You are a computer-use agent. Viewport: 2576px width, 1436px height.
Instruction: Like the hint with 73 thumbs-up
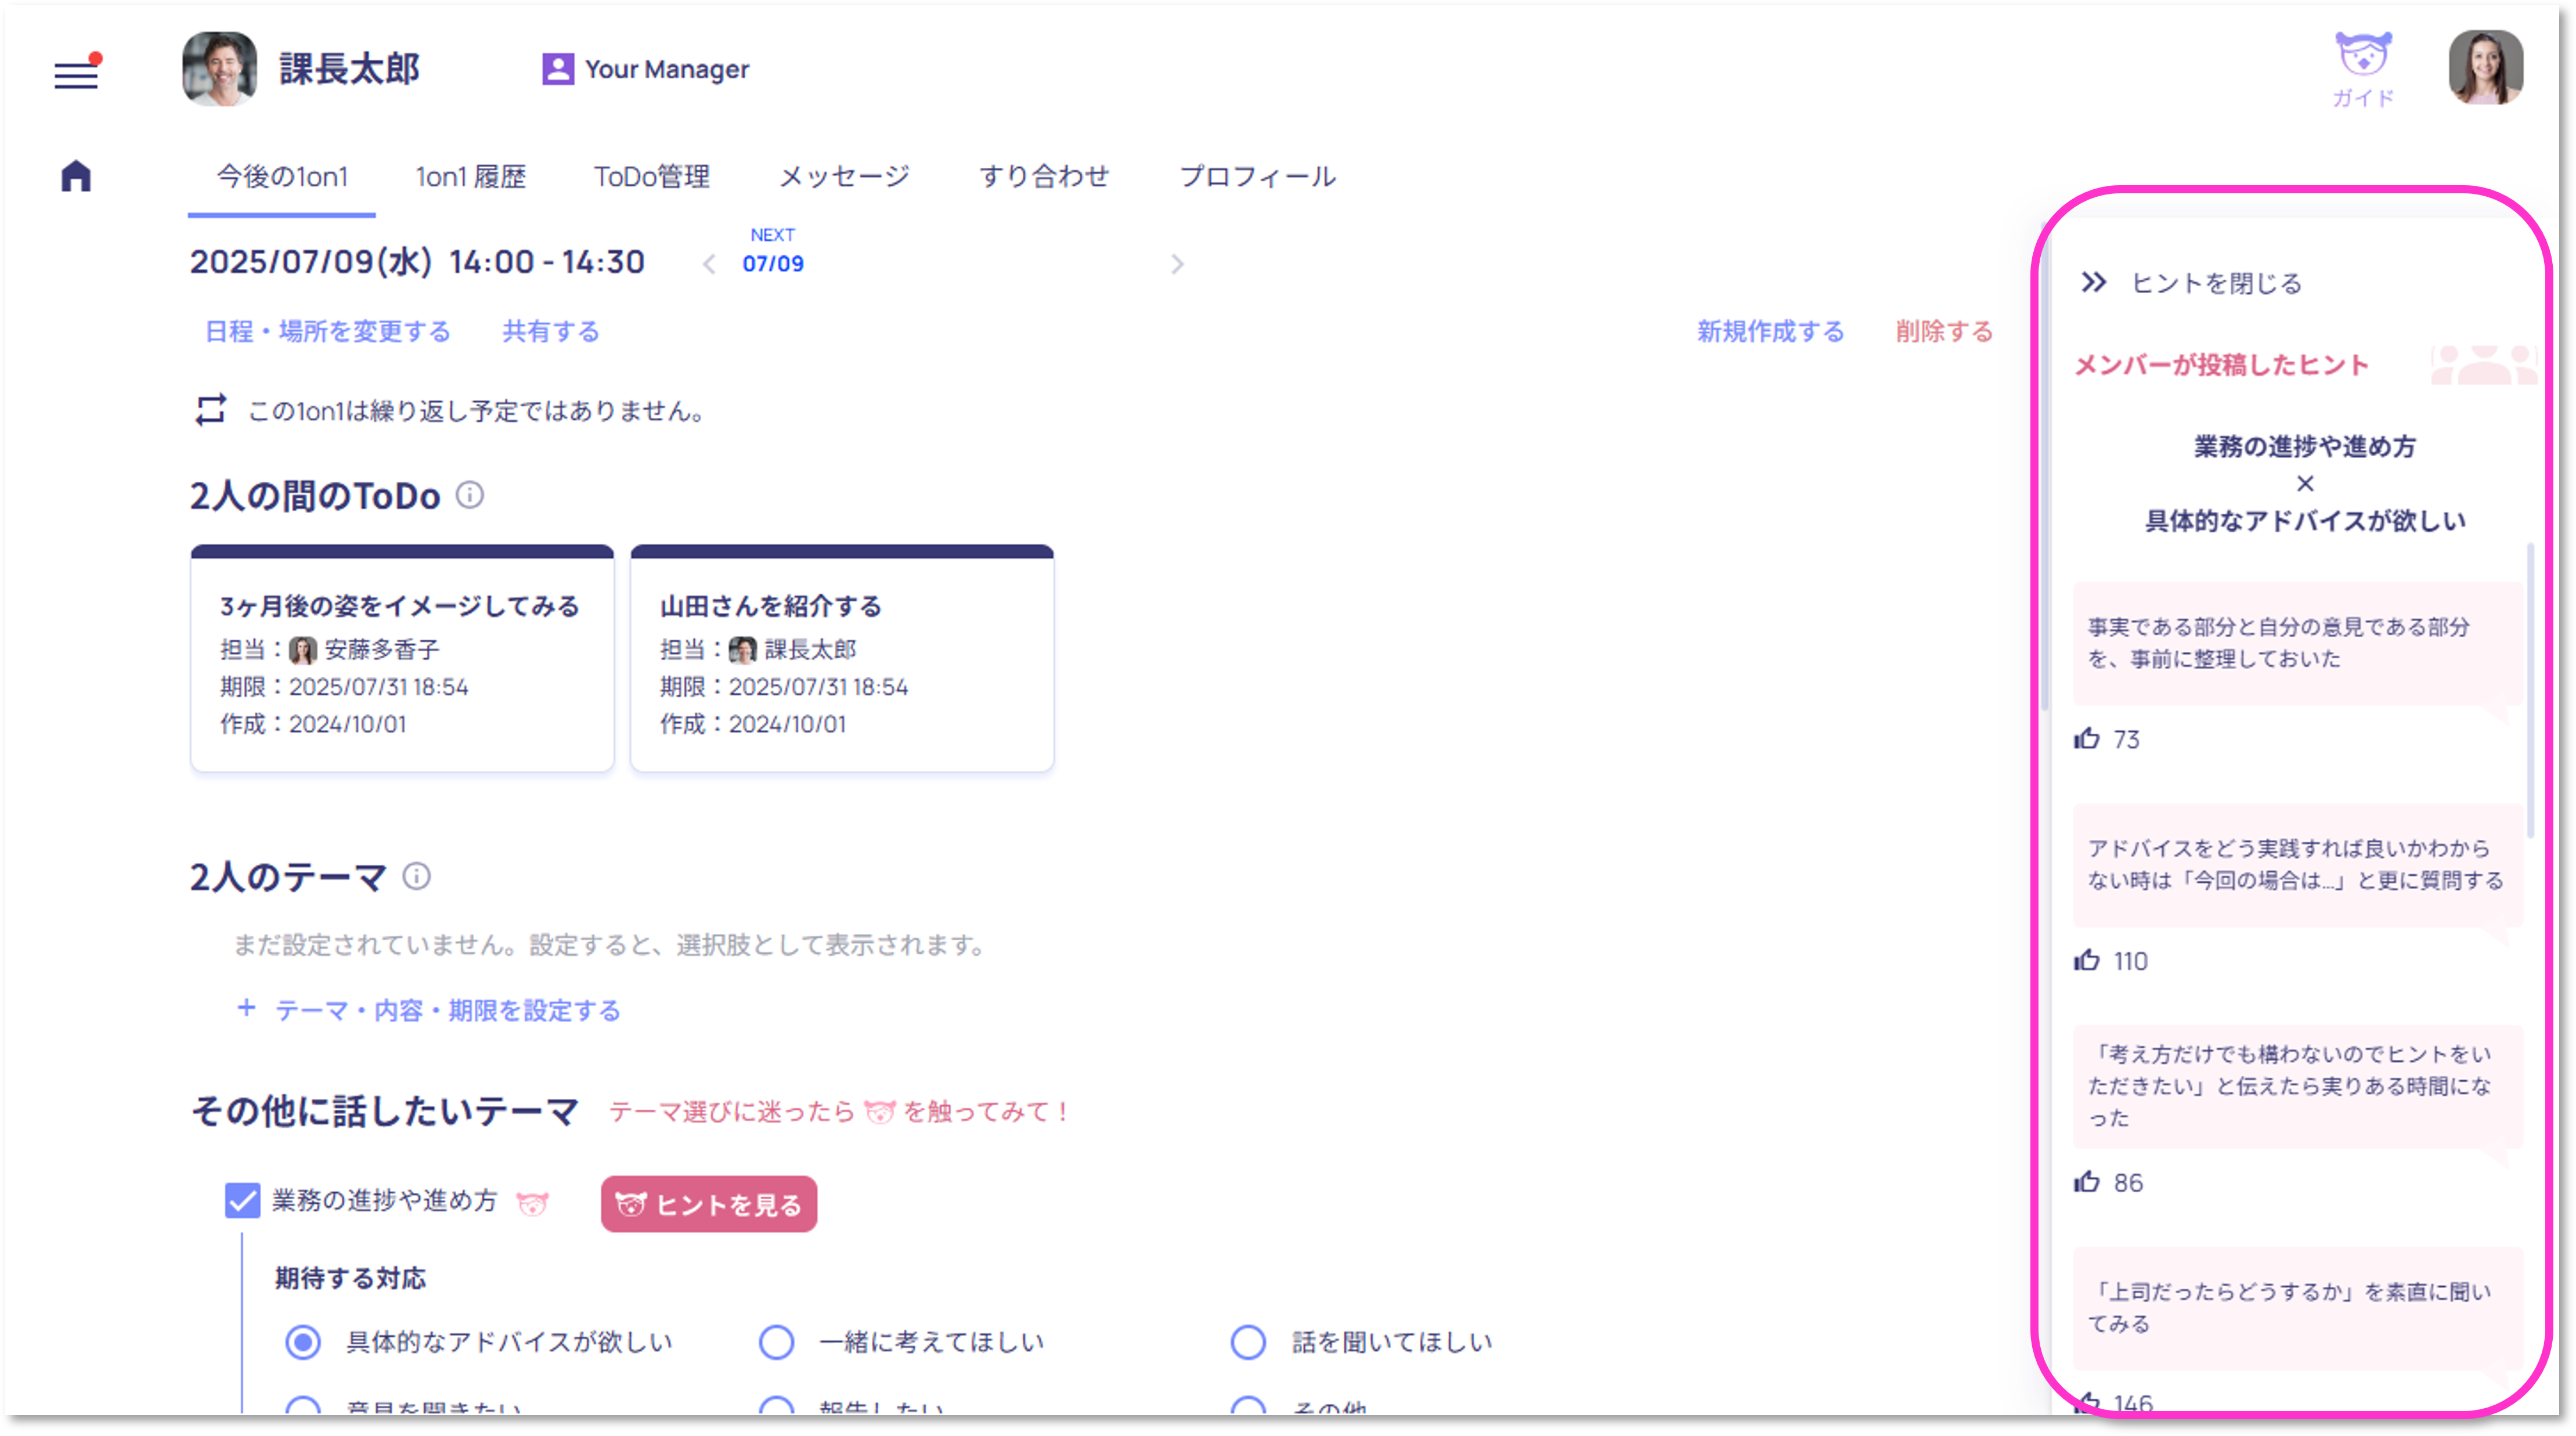coord(2087,739)
